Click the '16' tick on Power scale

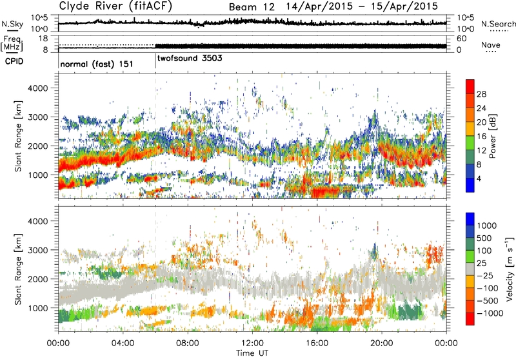coord(481,137)
